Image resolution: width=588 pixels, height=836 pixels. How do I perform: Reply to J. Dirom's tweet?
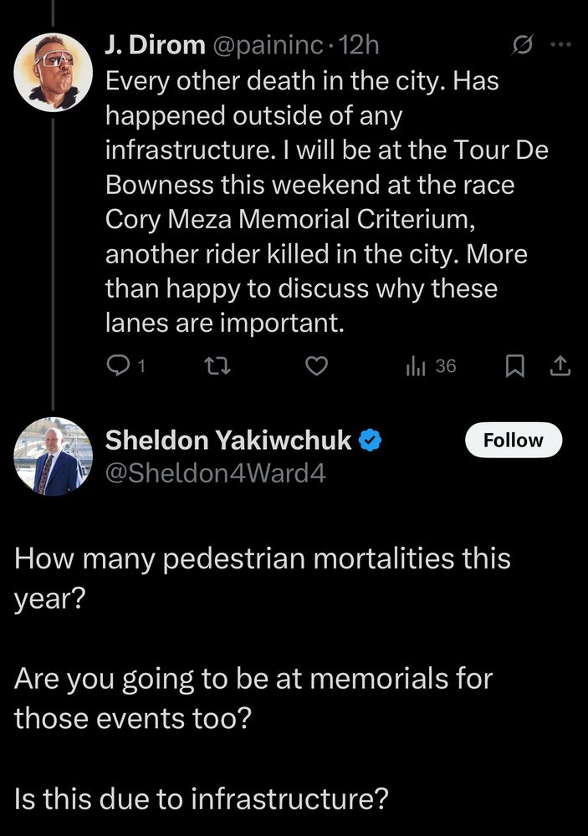(120, 366)
